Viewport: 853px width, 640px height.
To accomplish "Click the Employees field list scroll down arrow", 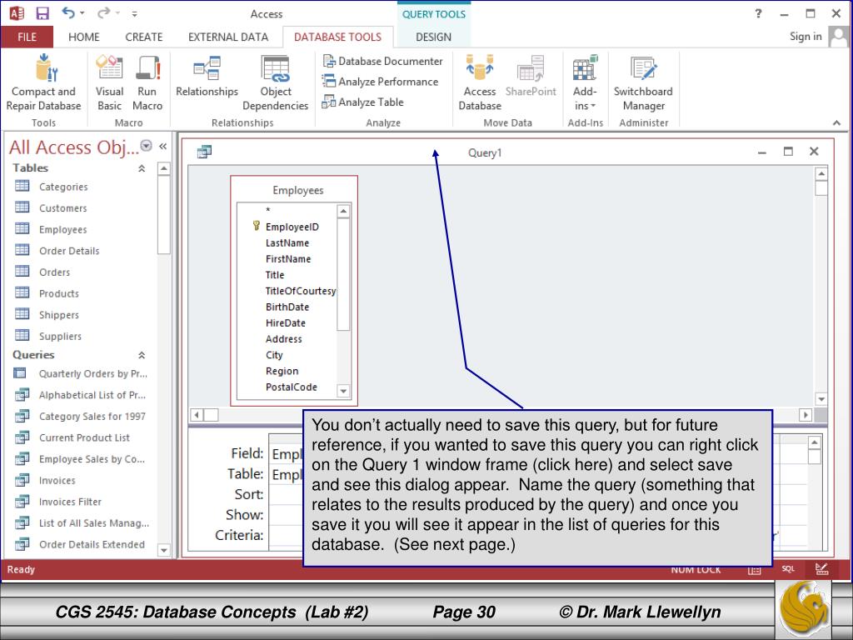I will (x=343, y=391).
